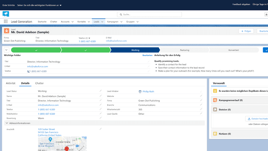Viewport: 268px width, 151px height.
Task: Open the info@salesforce.com link in Details
Action: 48,105
